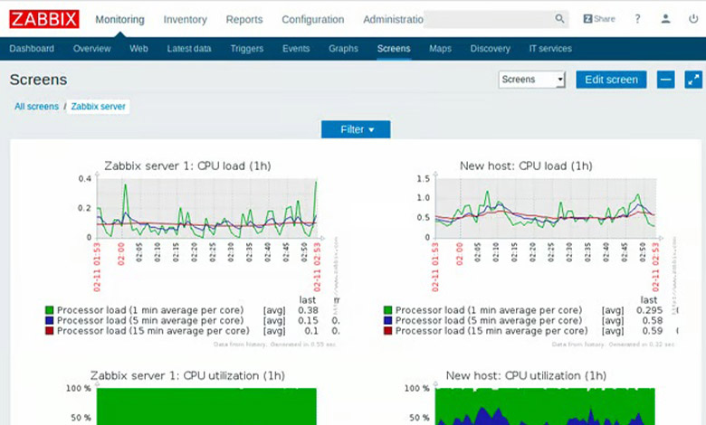The height and width of the screenshot is (425, 706).
Task: Expand the Filter panel
Action: tap(356, 129)
